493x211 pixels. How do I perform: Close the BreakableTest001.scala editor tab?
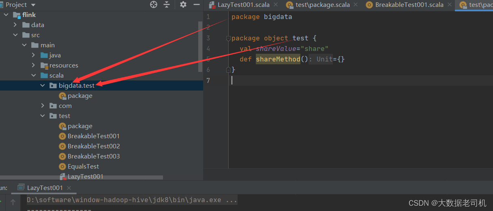[x=450, y=5]
